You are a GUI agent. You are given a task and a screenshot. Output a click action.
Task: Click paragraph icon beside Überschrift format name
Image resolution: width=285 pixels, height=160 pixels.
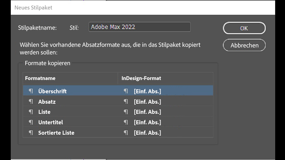[31, 91]
